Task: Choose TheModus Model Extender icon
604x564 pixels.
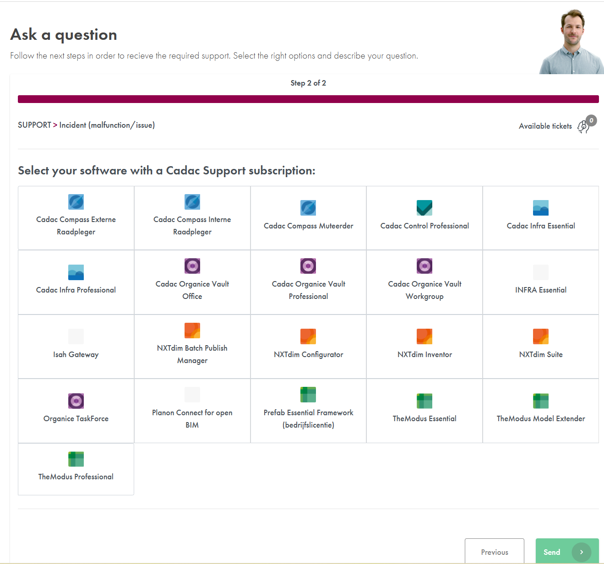Action: tap(541, 401)
